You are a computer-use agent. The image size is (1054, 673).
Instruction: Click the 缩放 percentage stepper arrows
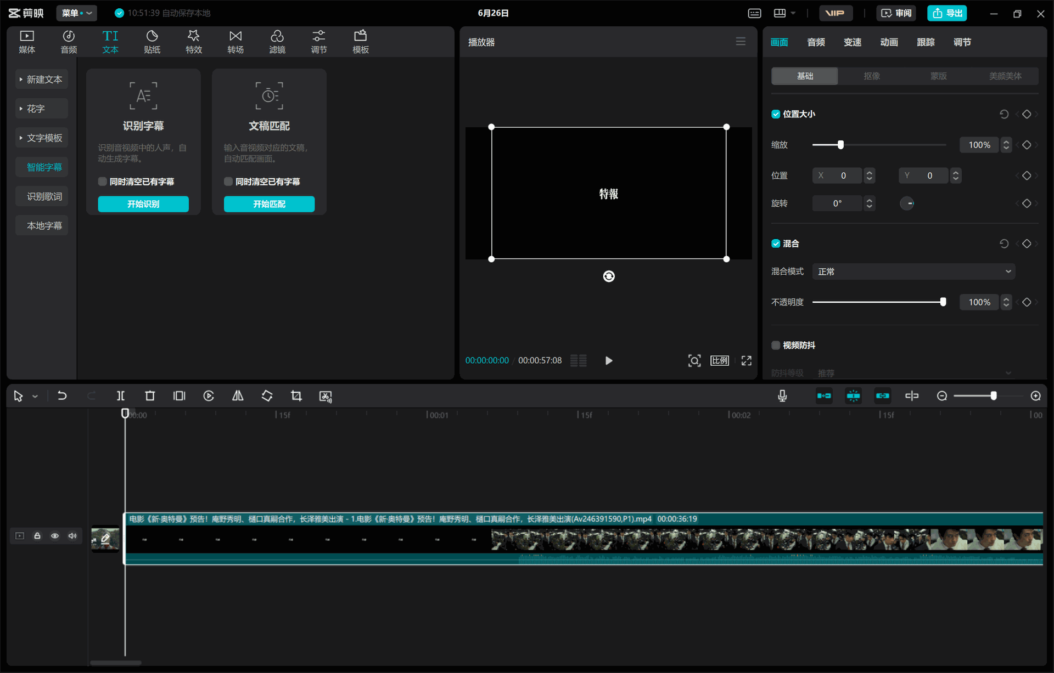[1006, 145]
